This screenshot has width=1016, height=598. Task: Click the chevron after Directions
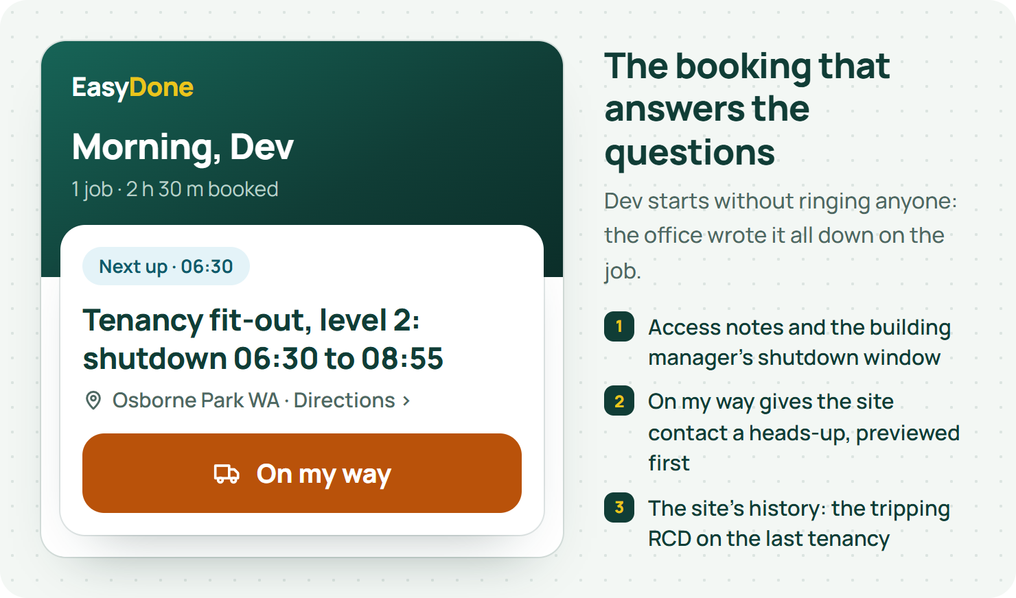[x=406, y=400]
